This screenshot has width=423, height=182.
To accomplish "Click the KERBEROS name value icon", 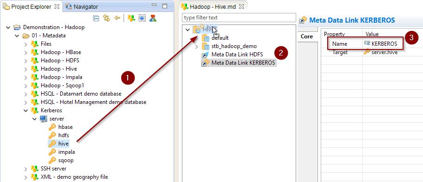I will [367, 43].
